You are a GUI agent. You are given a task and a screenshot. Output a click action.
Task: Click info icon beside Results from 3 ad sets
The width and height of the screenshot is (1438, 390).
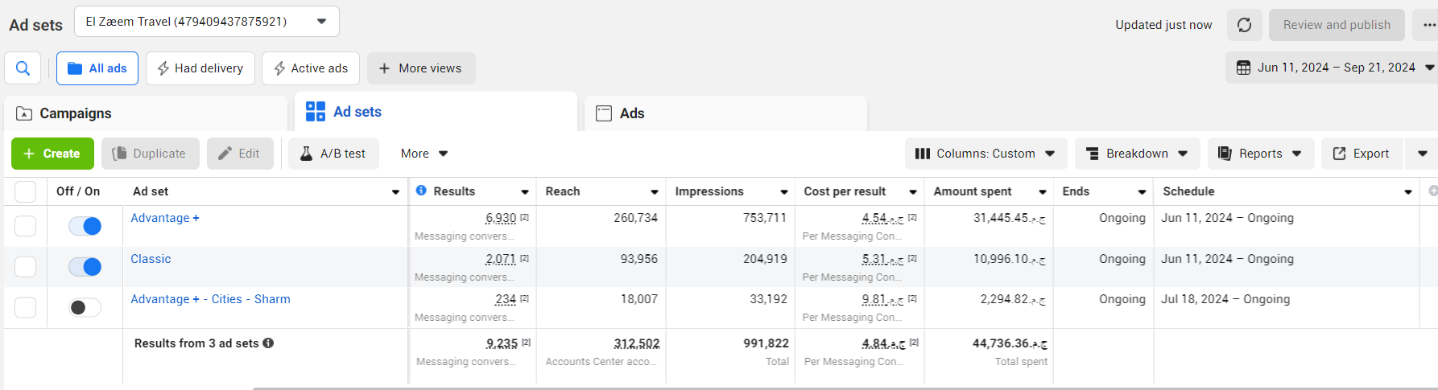pos(268,343)
